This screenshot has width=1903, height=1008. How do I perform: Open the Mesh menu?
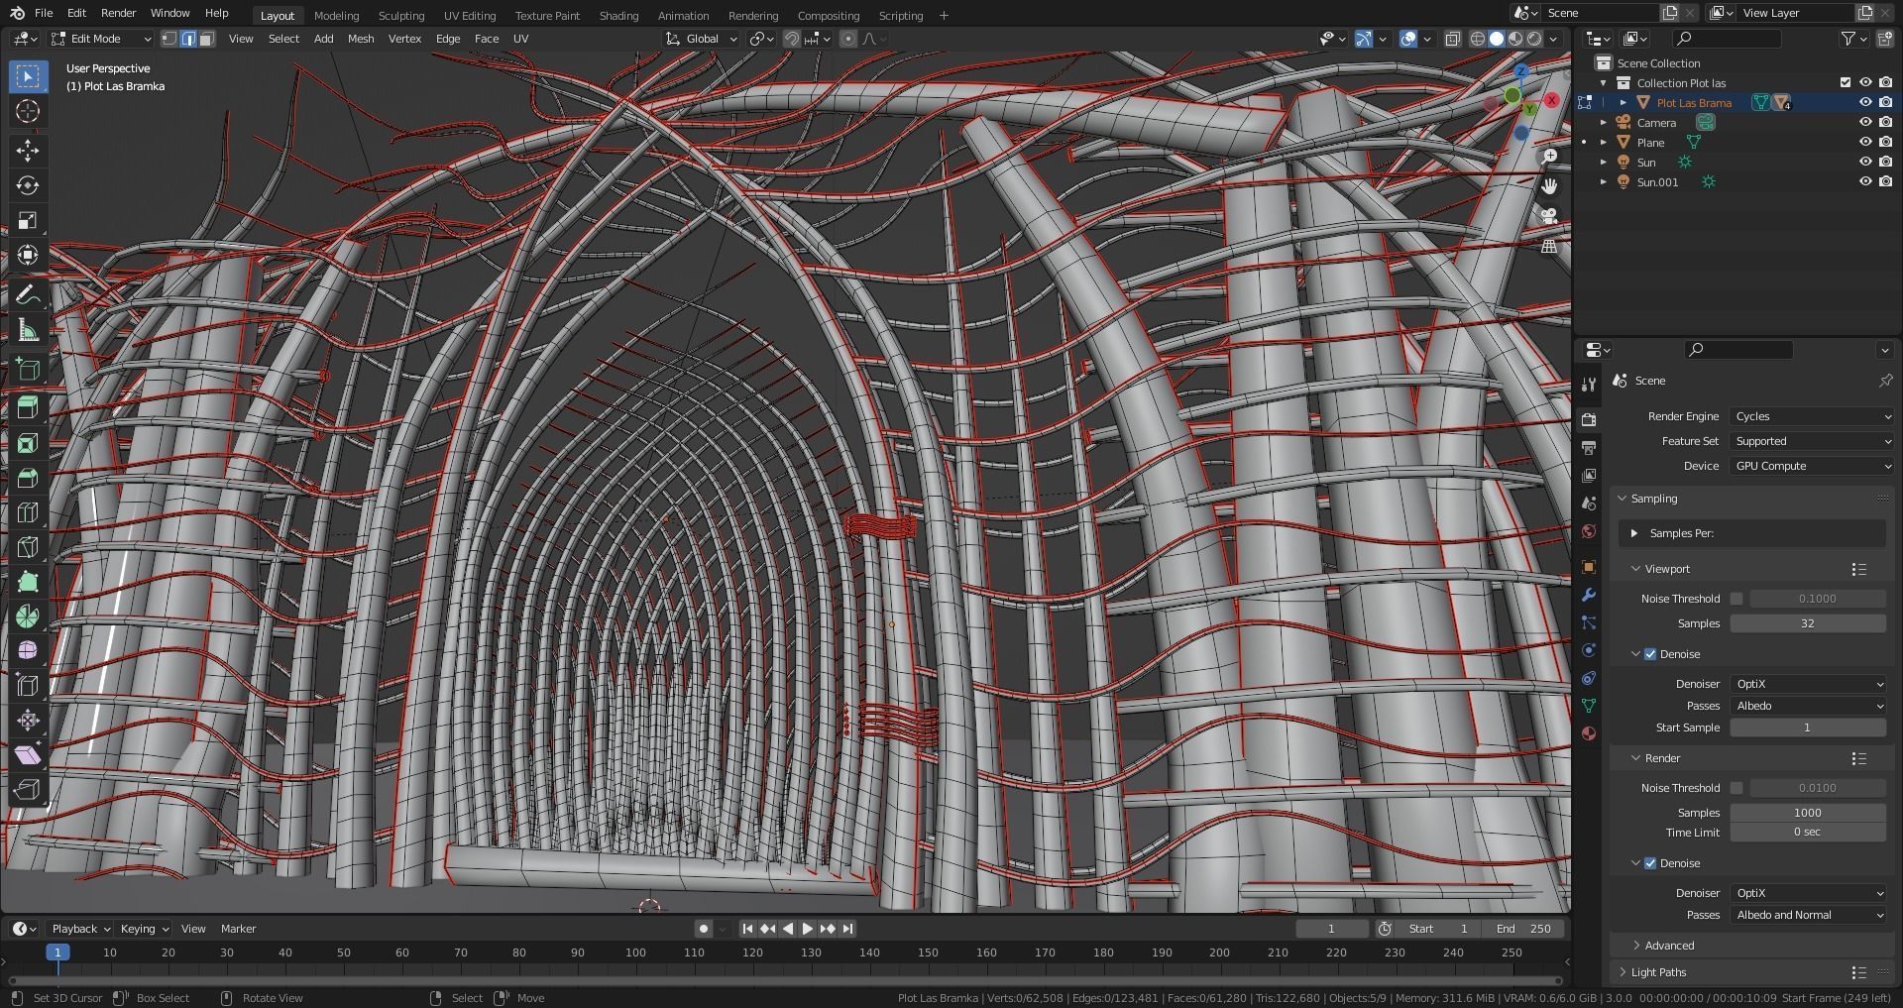360,39
